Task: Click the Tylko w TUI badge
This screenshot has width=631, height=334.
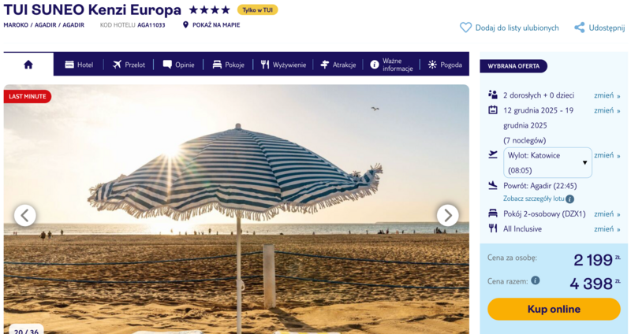Action: coord(258,10)
